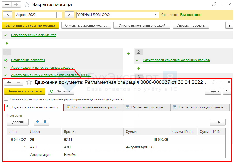Image resolution: width=234 pixels, height=163 pixels.
Task: Enable Ручная корректировка checkbox
Action: 6,99
